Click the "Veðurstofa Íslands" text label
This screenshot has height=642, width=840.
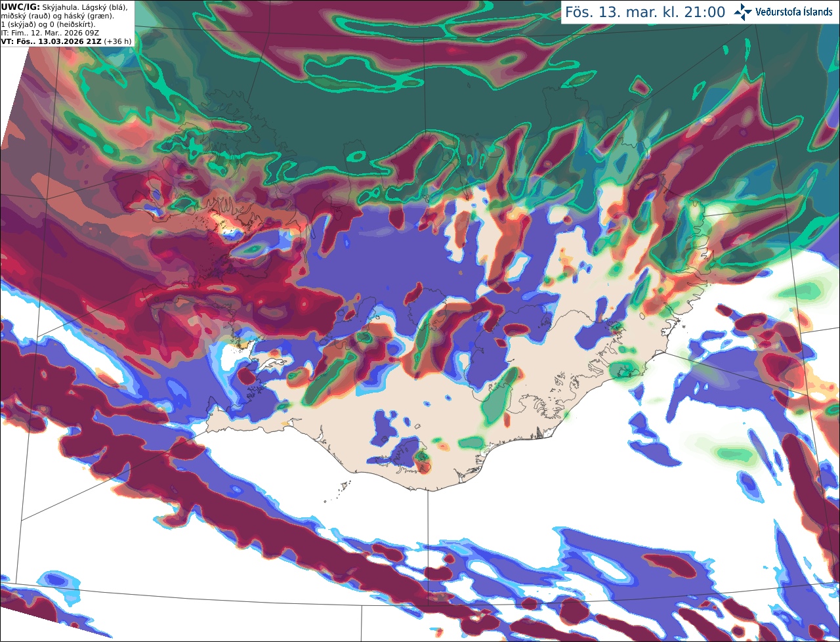click(x=794, y=12)
